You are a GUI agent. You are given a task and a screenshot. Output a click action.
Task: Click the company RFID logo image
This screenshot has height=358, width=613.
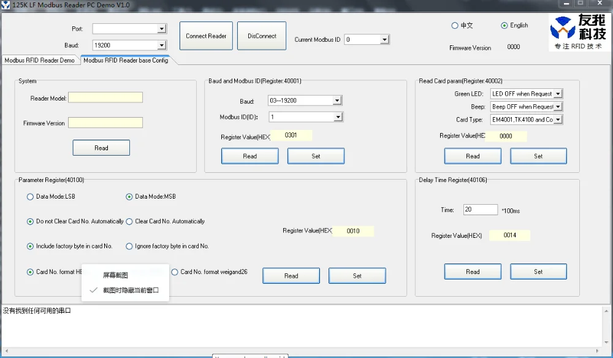(x=579, y=32)
